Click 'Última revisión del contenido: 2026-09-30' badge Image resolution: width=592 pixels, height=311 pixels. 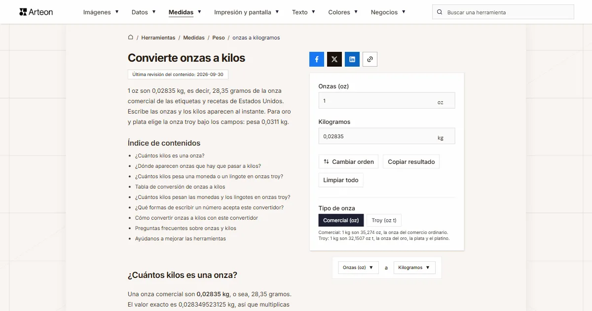[178, 75]
